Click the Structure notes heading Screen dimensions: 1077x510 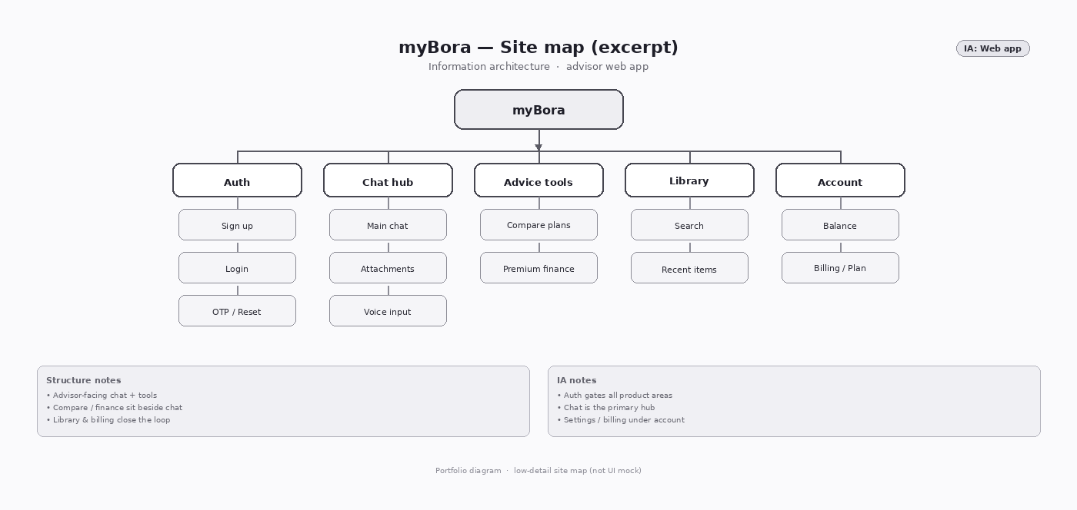point(84,380)
